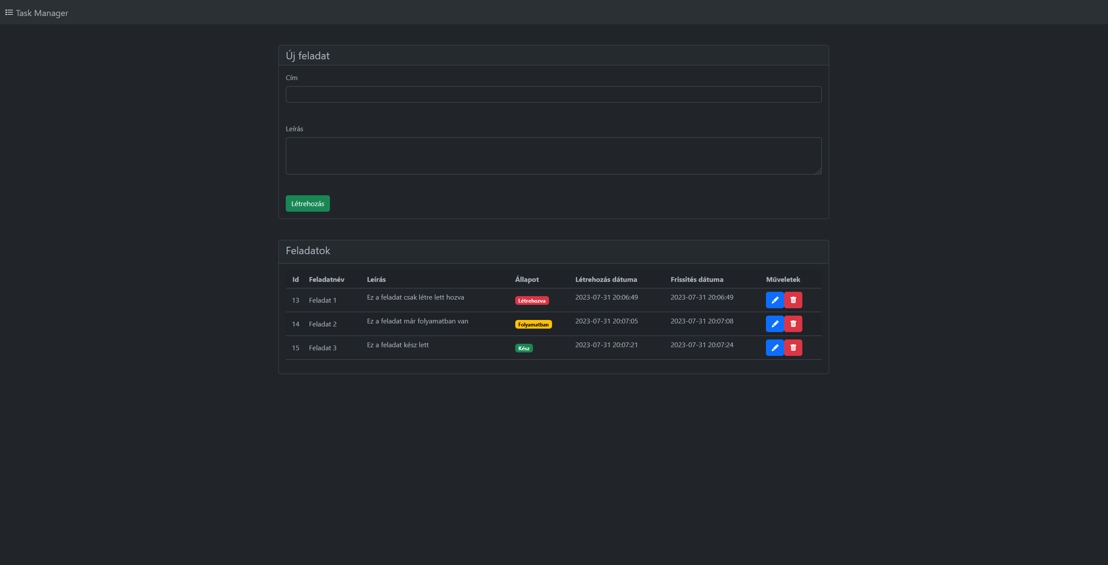This screenshot has width=1108, height=565.
Task: Click the green Kész status badge
Action: [523, 349]
